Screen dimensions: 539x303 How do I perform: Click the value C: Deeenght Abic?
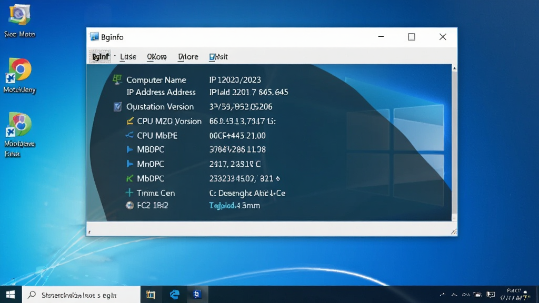(247, 193)
